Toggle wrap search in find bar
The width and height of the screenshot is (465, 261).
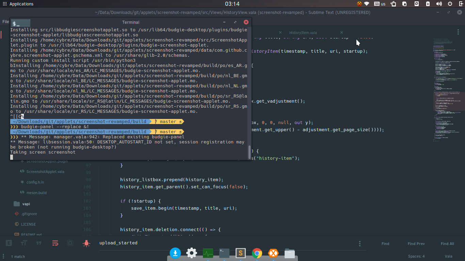click(55, 243)
